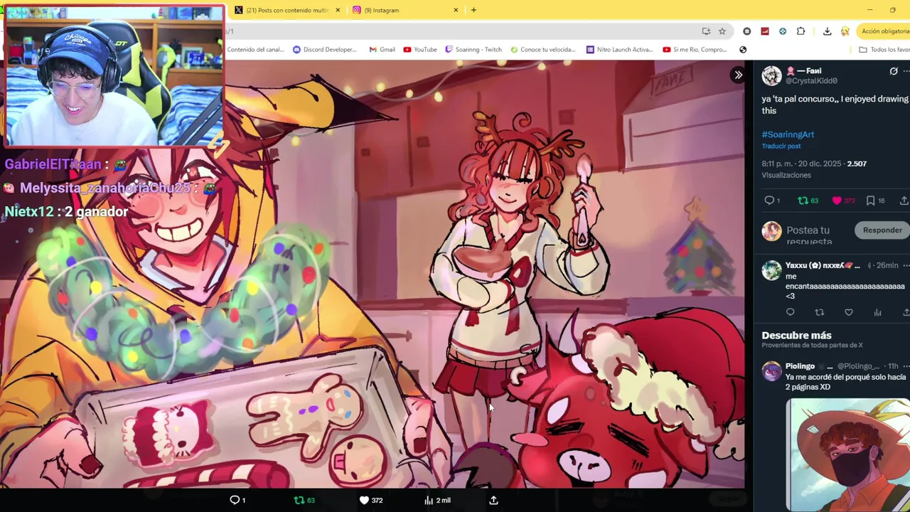
Task: Open Piolingo's avatar in Descubre más
Action: point(771,371)
